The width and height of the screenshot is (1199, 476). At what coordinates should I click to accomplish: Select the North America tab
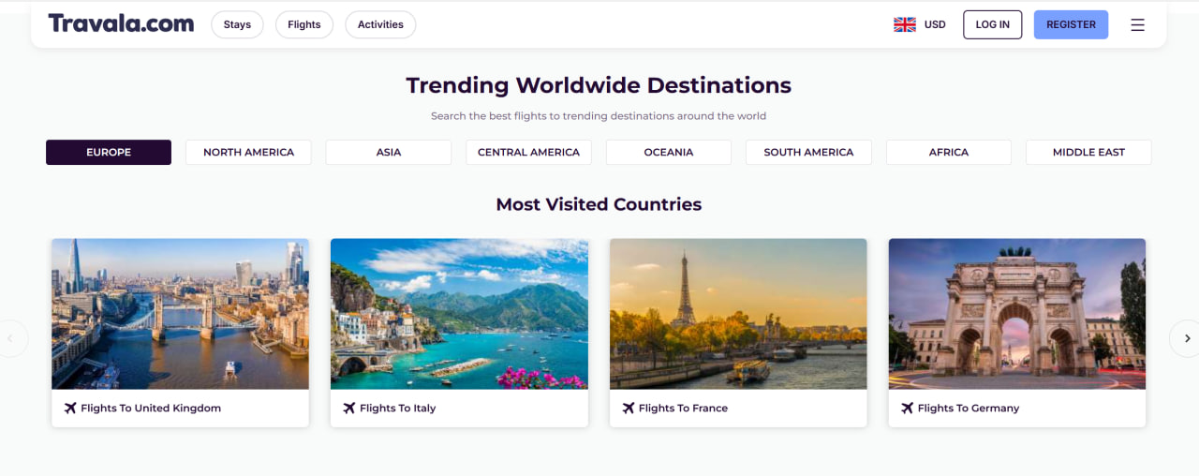(x=248, y=152)
